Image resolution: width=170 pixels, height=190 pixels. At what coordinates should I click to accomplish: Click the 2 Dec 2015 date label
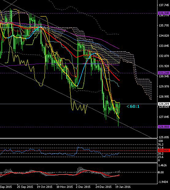(x=83, y=187)
